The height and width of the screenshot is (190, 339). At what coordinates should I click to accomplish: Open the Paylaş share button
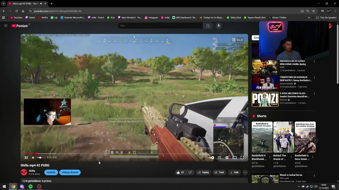coord(203,172)
